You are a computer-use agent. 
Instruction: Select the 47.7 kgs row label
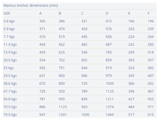coord(10,91)
